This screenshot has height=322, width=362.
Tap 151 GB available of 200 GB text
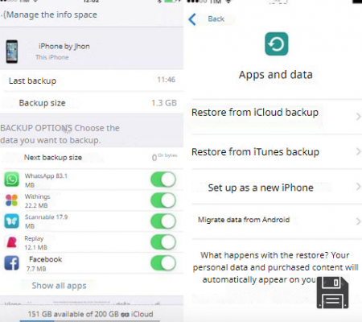pos(90,314)
